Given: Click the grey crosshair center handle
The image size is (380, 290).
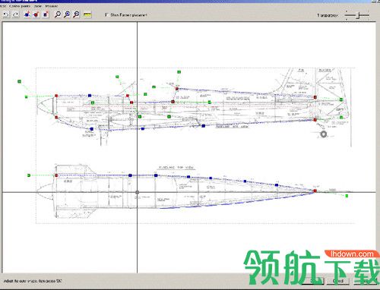Looking at the screenshot, I should pos(138,192).
